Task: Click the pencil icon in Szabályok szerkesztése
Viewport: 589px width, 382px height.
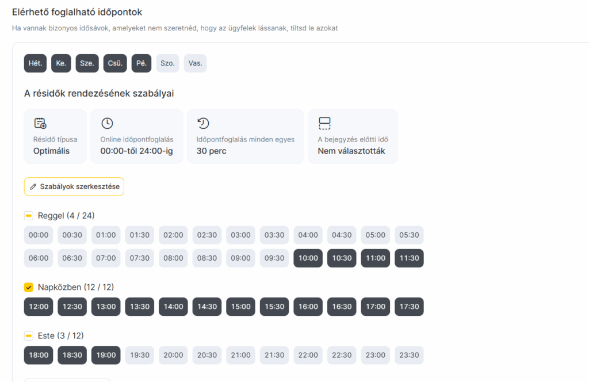Action: 33,187
